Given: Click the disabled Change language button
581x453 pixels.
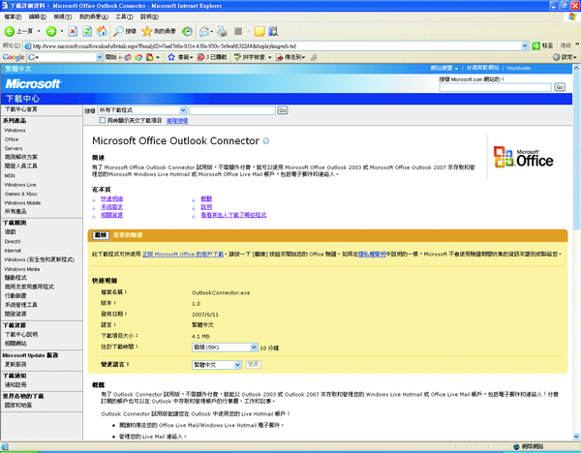Looking at the screenshot, I should (254, 365).
